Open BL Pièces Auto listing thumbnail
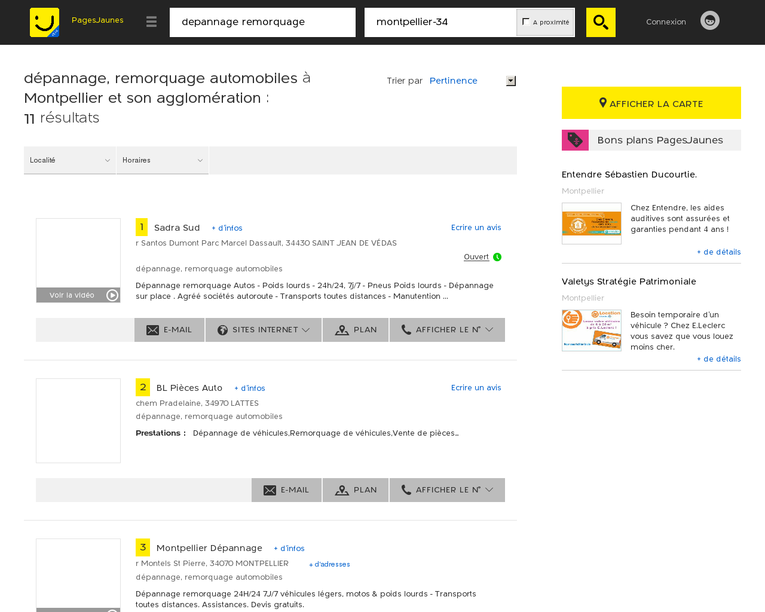Screen dimensions: 765x612 pos(78,421)
